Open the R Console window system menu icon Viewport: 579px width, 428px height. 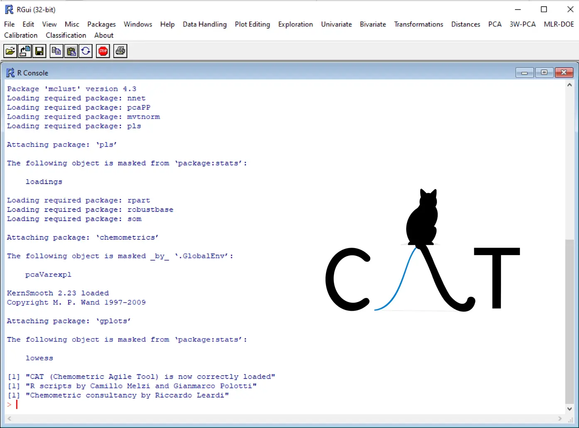click(10, 72)
